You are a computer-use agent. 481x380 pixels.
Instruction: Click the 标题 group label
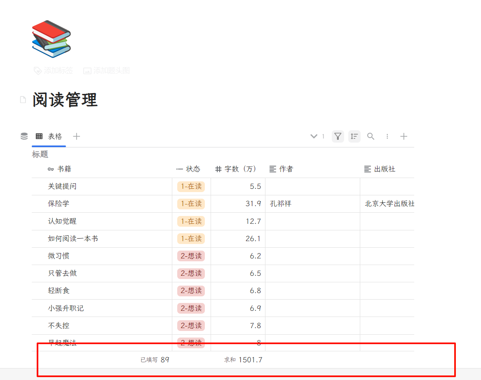click(x=40, y=154)
